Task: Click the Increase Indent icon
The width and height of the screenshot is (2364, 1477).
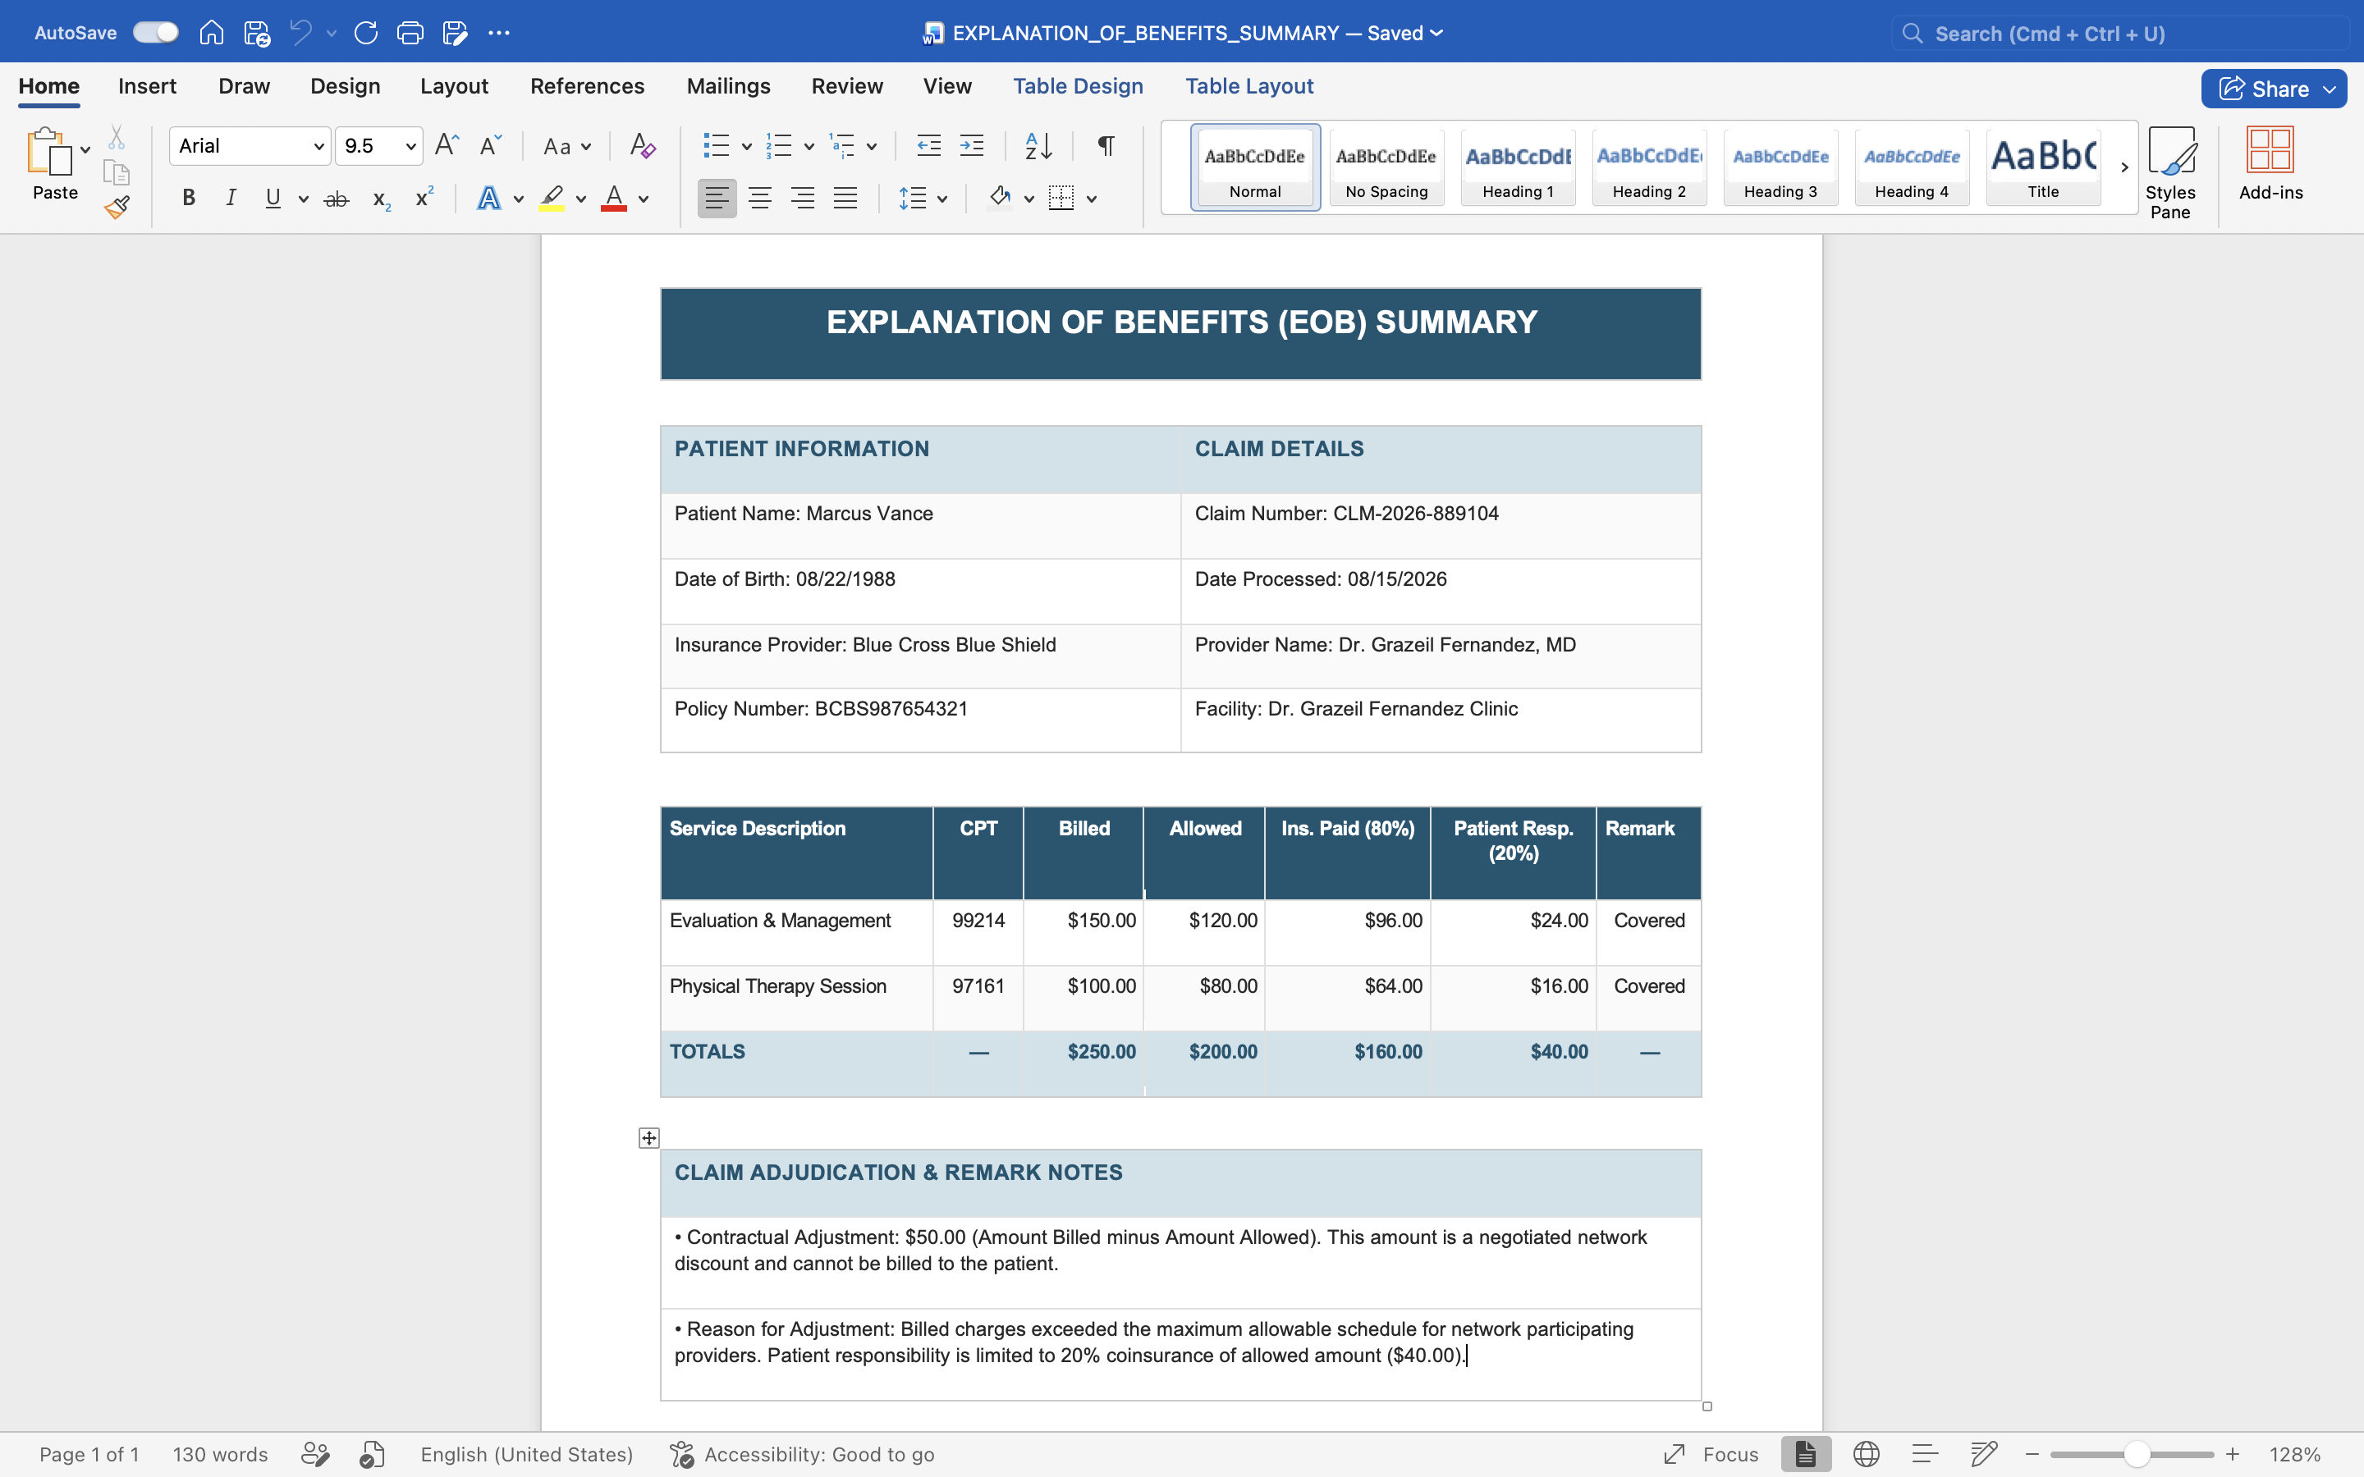Action: [x=972, y=145]
